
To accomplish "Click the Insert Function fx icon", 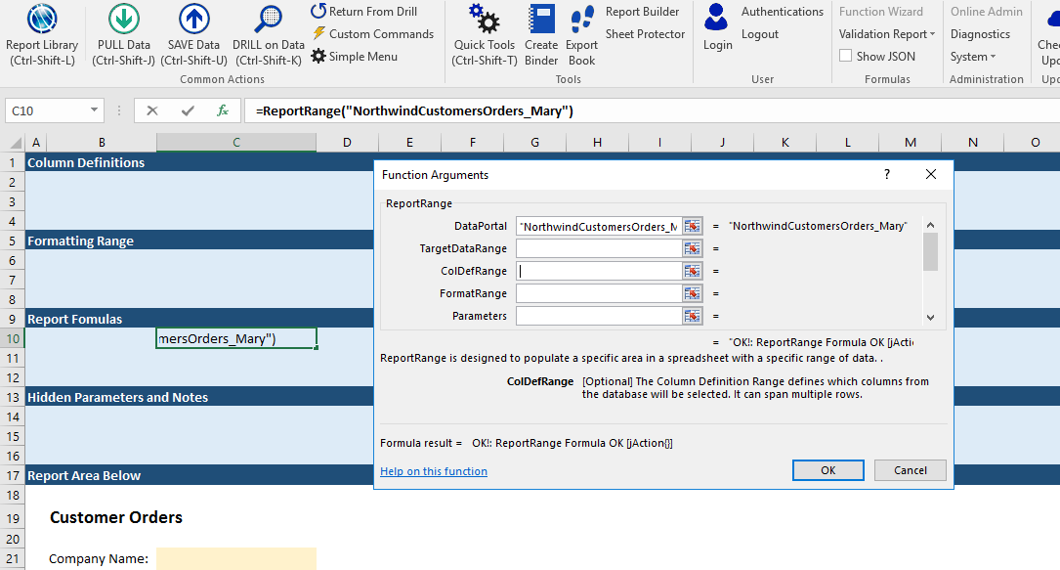I will [223, 110].
